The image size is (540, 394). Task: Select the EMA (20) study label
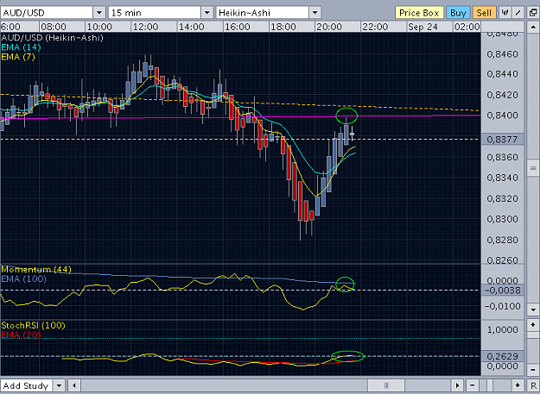click(x=21, y=335)
